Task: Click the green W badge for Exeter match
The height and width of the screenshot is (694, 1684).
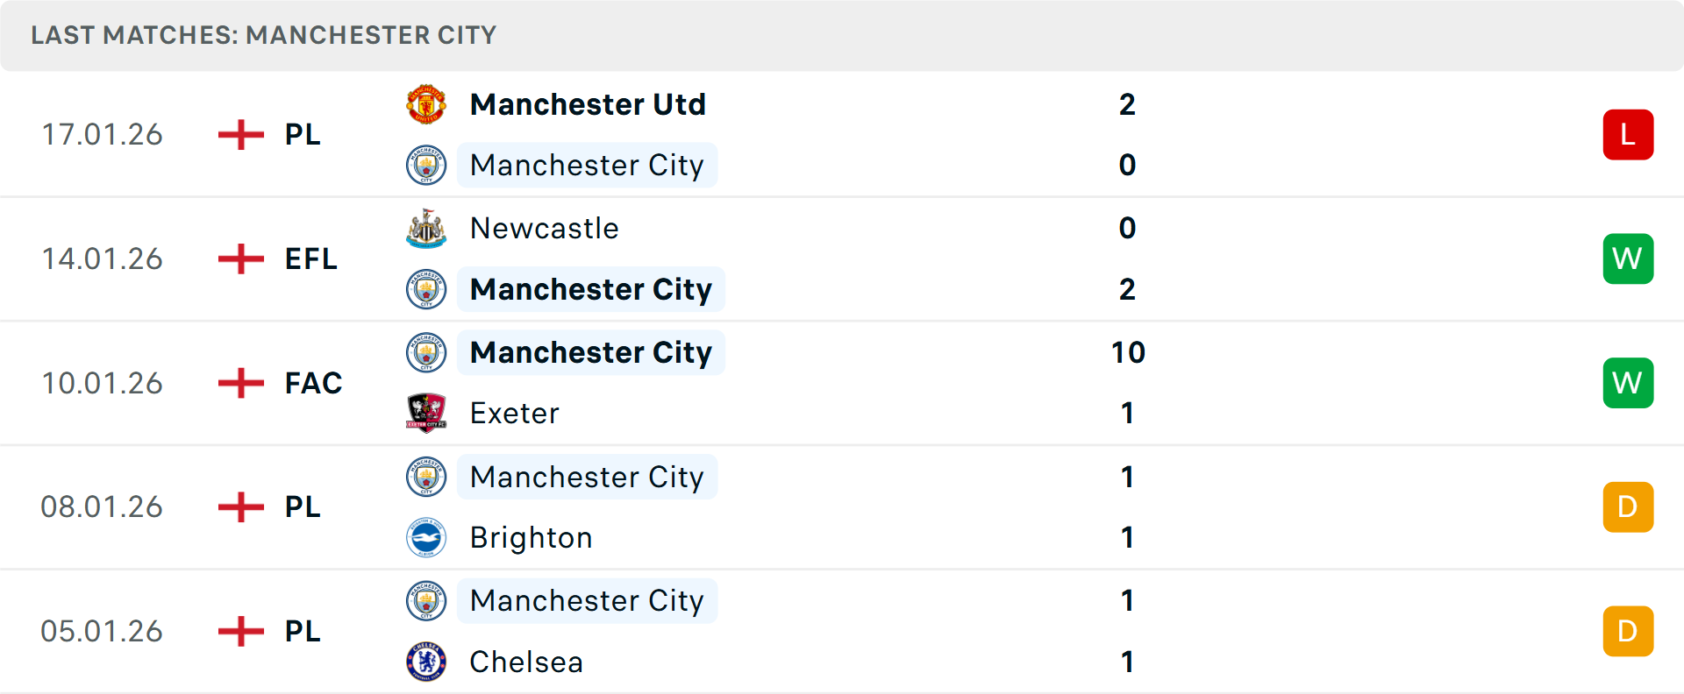Action: click(1628, 383)
